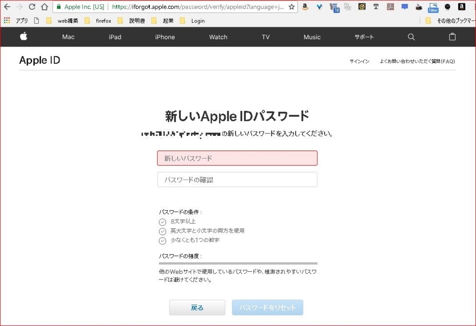
Task: Click the パスワードの条件 label
Action: point(180,212)
